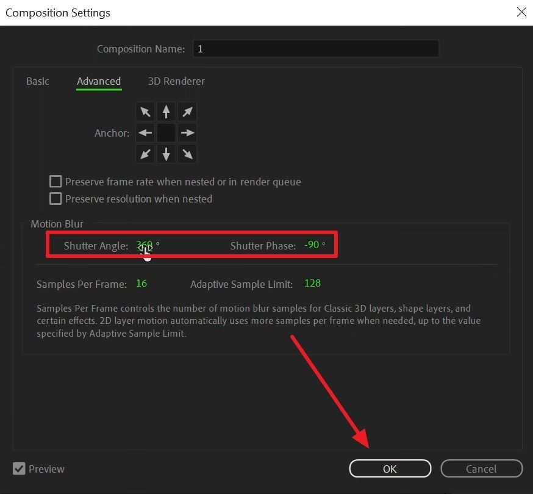The width and height of the screenshot is (533, 494).
Task: Toggle the Preview checkbox
Action: click(20, 469)
